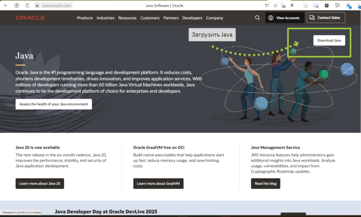Image resolution: width=361 pixels, height=217 pixels.
Task: Click the search magnifier icon
Action: pos(257,18)
